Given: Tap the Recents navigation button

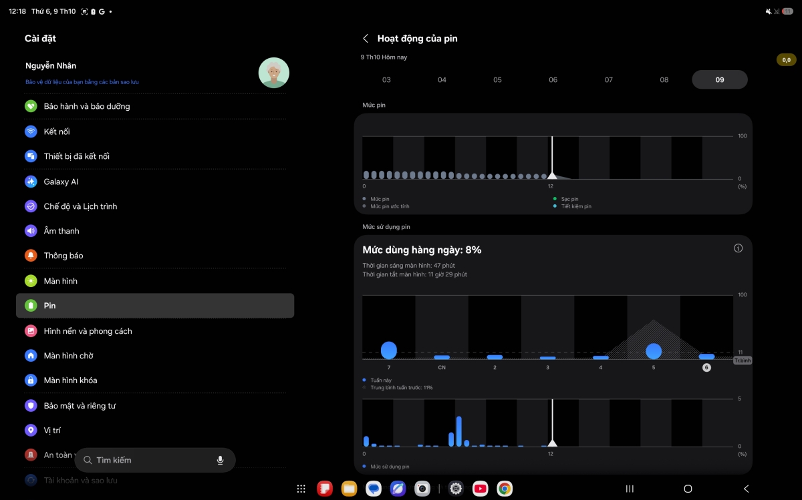Looking at the screenshot, I should pos(630,489).
